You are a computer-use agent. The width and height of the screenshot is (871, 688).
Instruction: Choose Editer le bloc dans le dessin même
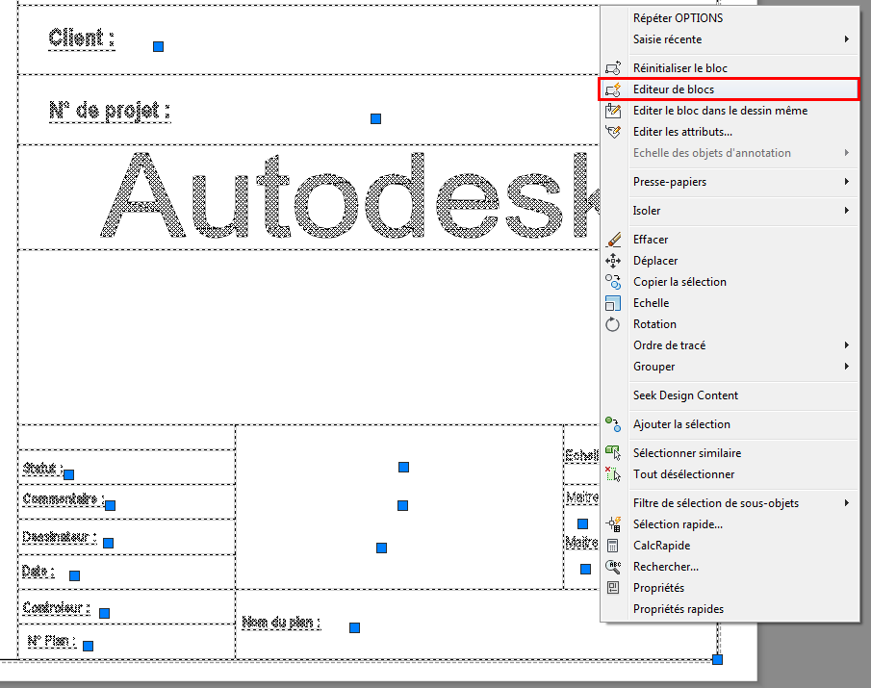point(730,111)
